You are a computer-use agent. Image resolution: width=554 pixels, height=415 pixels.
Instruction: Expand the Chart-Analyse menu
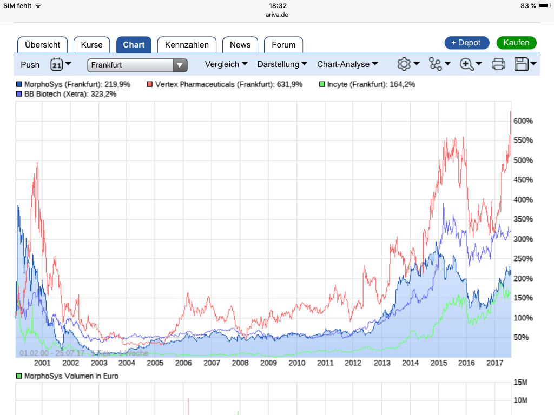click(347, 64)
